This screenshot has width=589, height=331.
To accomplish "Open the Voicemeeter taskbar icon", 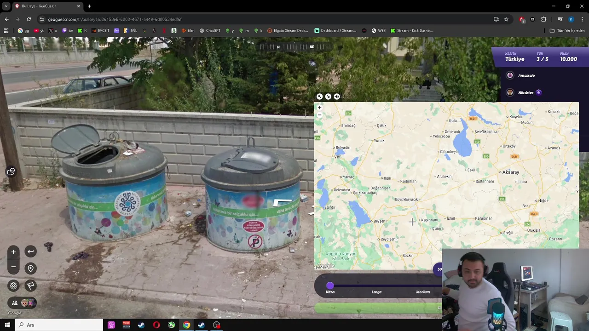I will 126,325.
